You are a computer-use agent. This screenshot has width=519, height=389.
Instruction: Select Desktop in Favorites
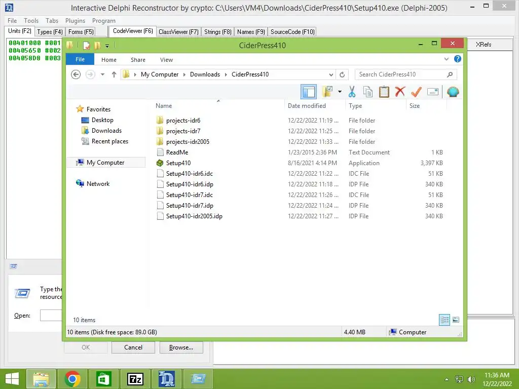pyautogui.click(x=102, y=120)
